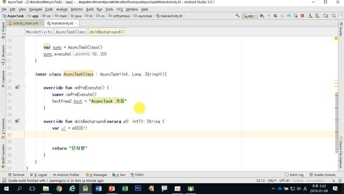Screen dimensions: 344x194
Task: Open the Windows Start menu
Action: [6, 189]
